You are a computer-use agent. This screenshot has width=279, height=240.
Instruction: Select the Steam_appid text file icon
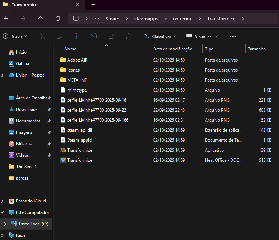click(x=63, y=140)
